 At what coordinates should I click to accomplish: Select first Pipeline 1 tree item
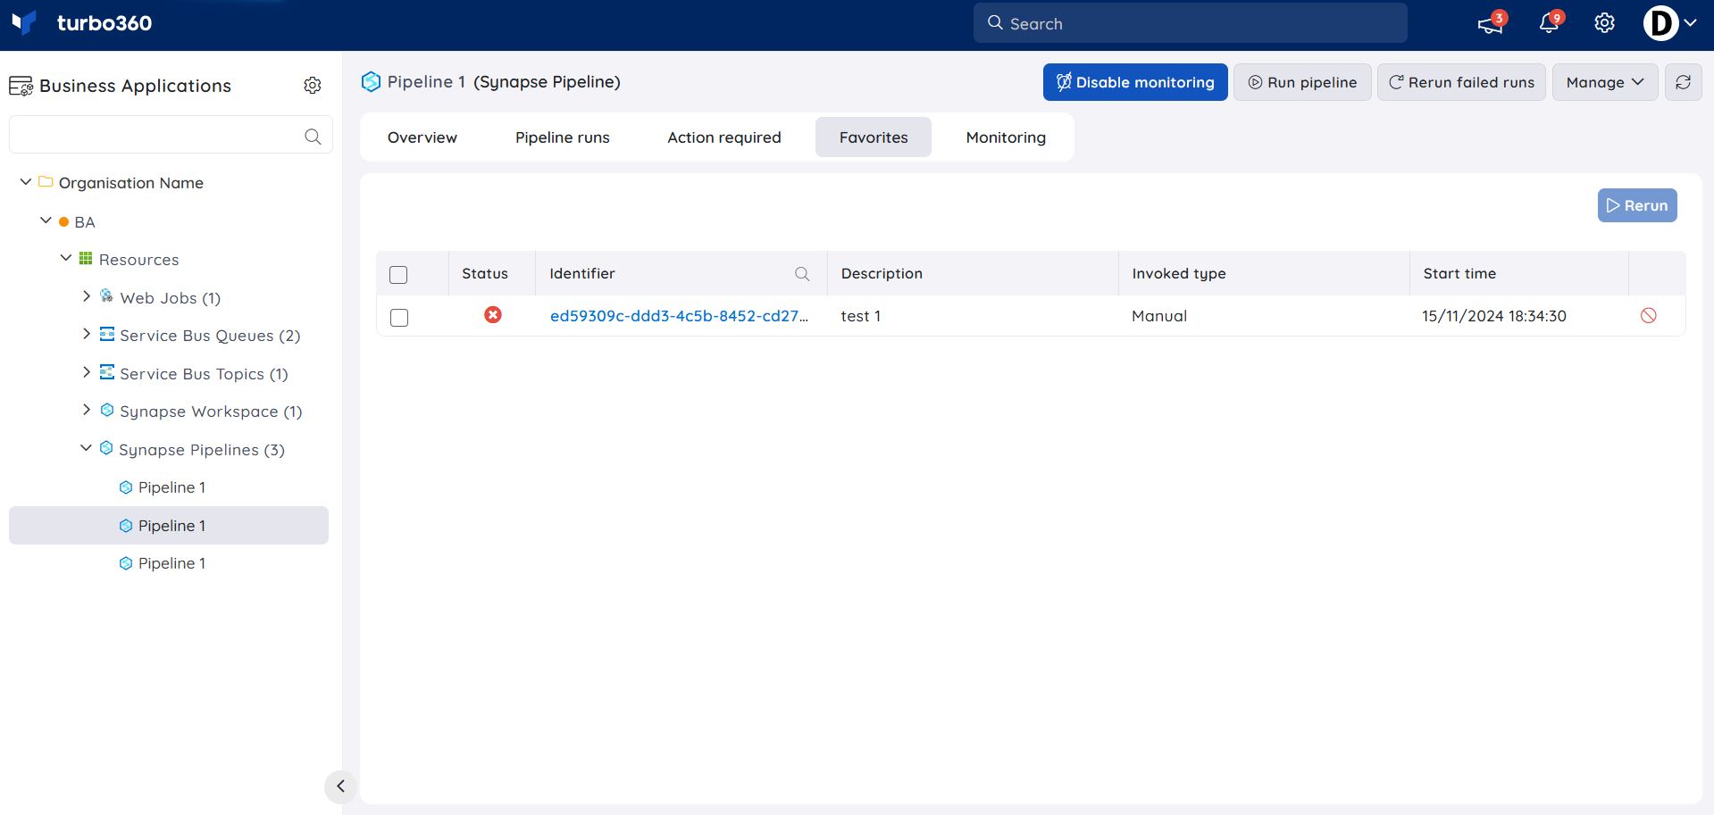point(171,487)
